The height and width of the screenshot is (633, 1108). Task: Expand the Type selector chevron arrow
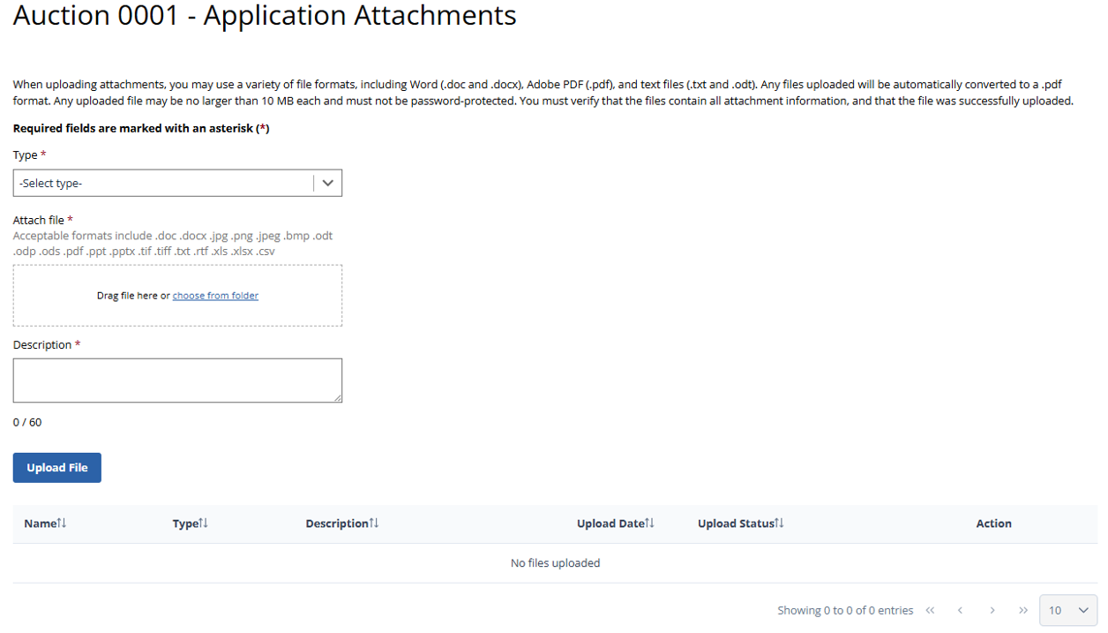327,183
